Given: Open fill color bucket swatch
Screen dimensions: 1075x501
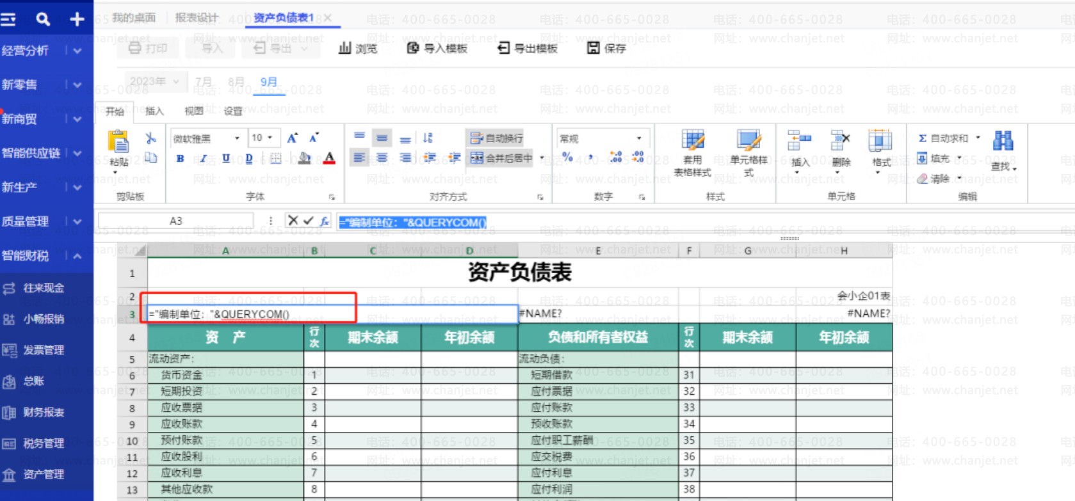Looking at the screenshot, I should point(305,158).
